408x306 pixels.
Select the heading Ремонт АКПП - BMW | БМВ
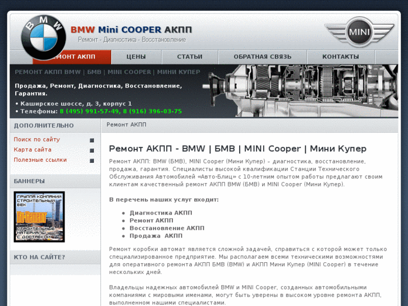pyautogui.click(x=237, y=149)
